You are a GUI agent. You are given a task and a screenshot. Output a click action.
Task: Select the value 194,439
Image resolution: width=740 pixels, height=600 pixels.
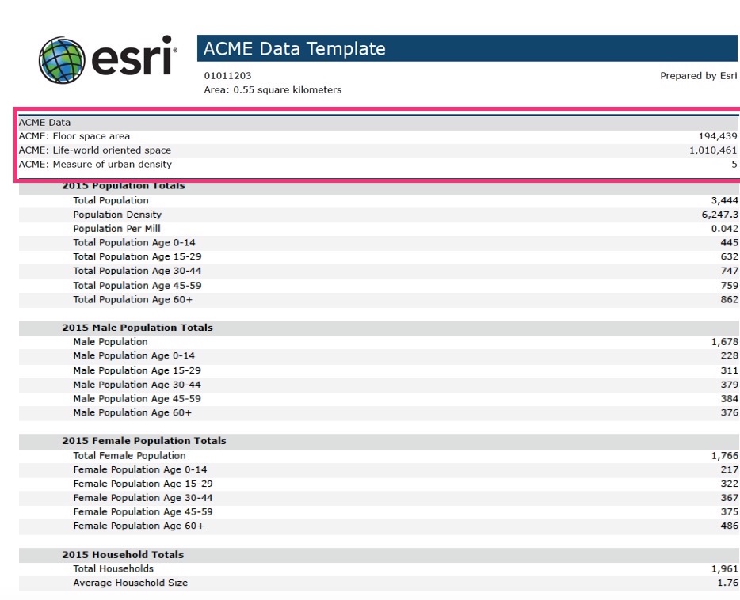[718, 136]
